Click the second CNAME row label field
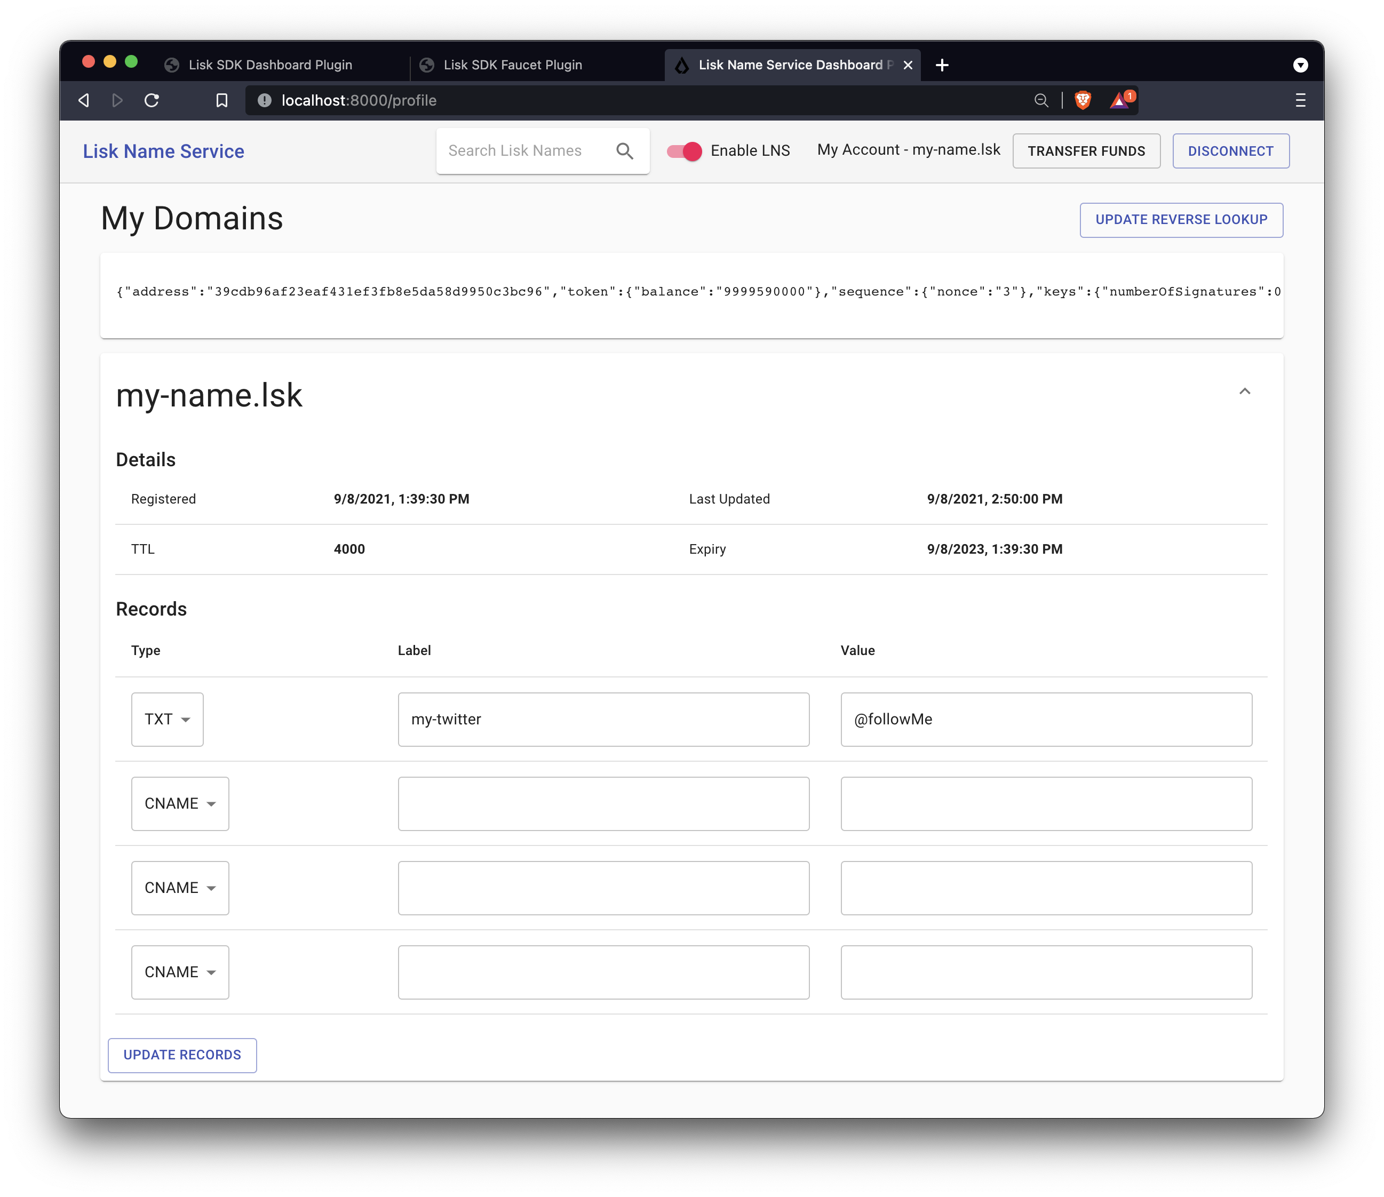The image size is (1384, 1197). (x=603, y=888)
